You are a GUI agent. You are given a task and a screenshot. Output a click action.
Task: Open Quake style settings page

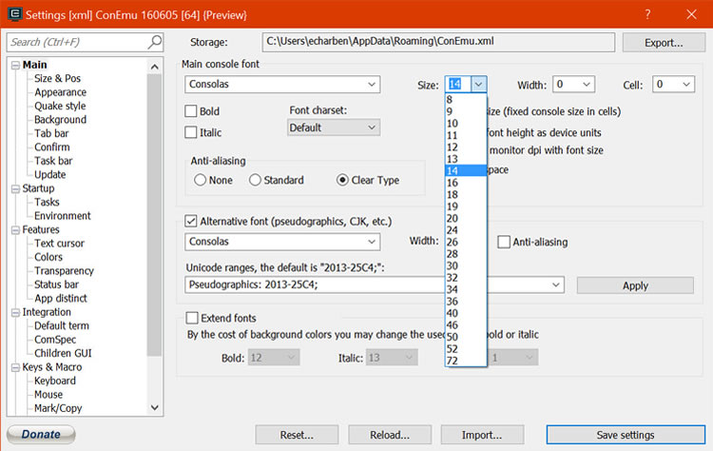click(x=60, y=106)
